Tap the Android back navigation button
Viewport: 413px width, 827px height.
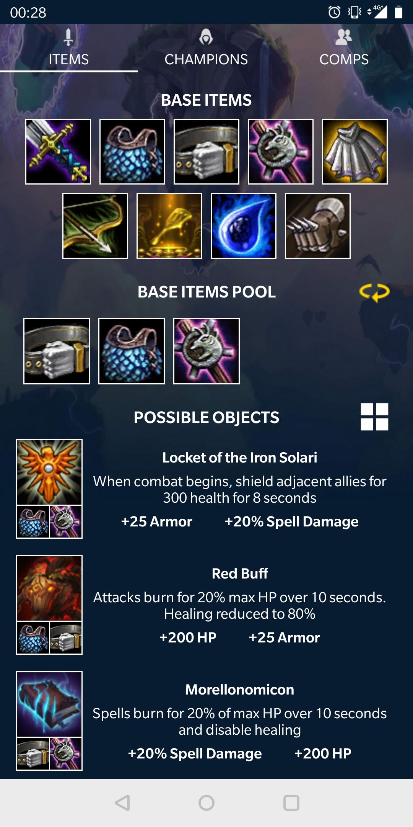click(x=122, y=803)
